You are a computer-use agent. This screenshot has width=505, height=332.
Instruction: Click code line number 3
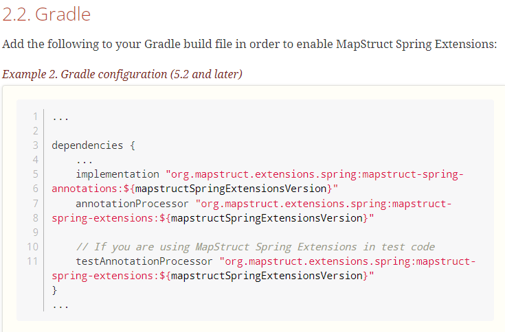(36, 145)
